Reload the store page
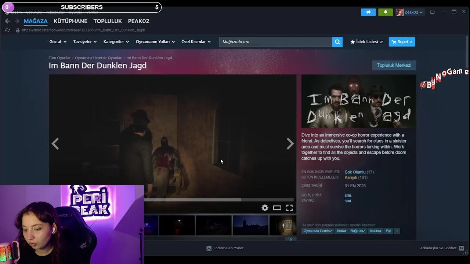470x264 pixels. coord(7,30)
